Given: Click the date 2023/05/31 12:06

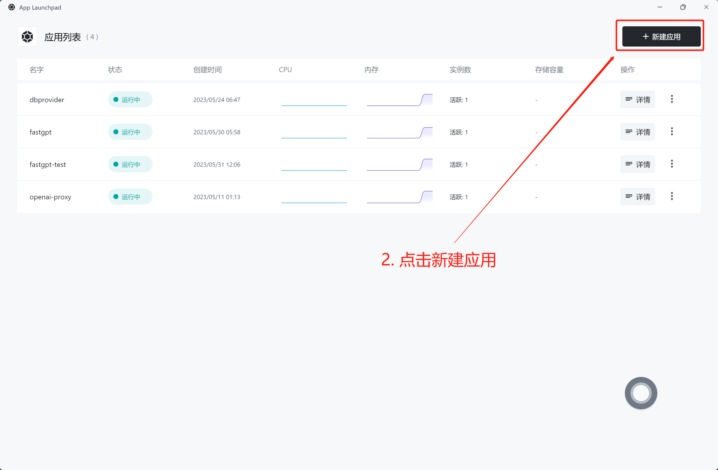Looking at the screenshot, I should [x=217, y=165].
